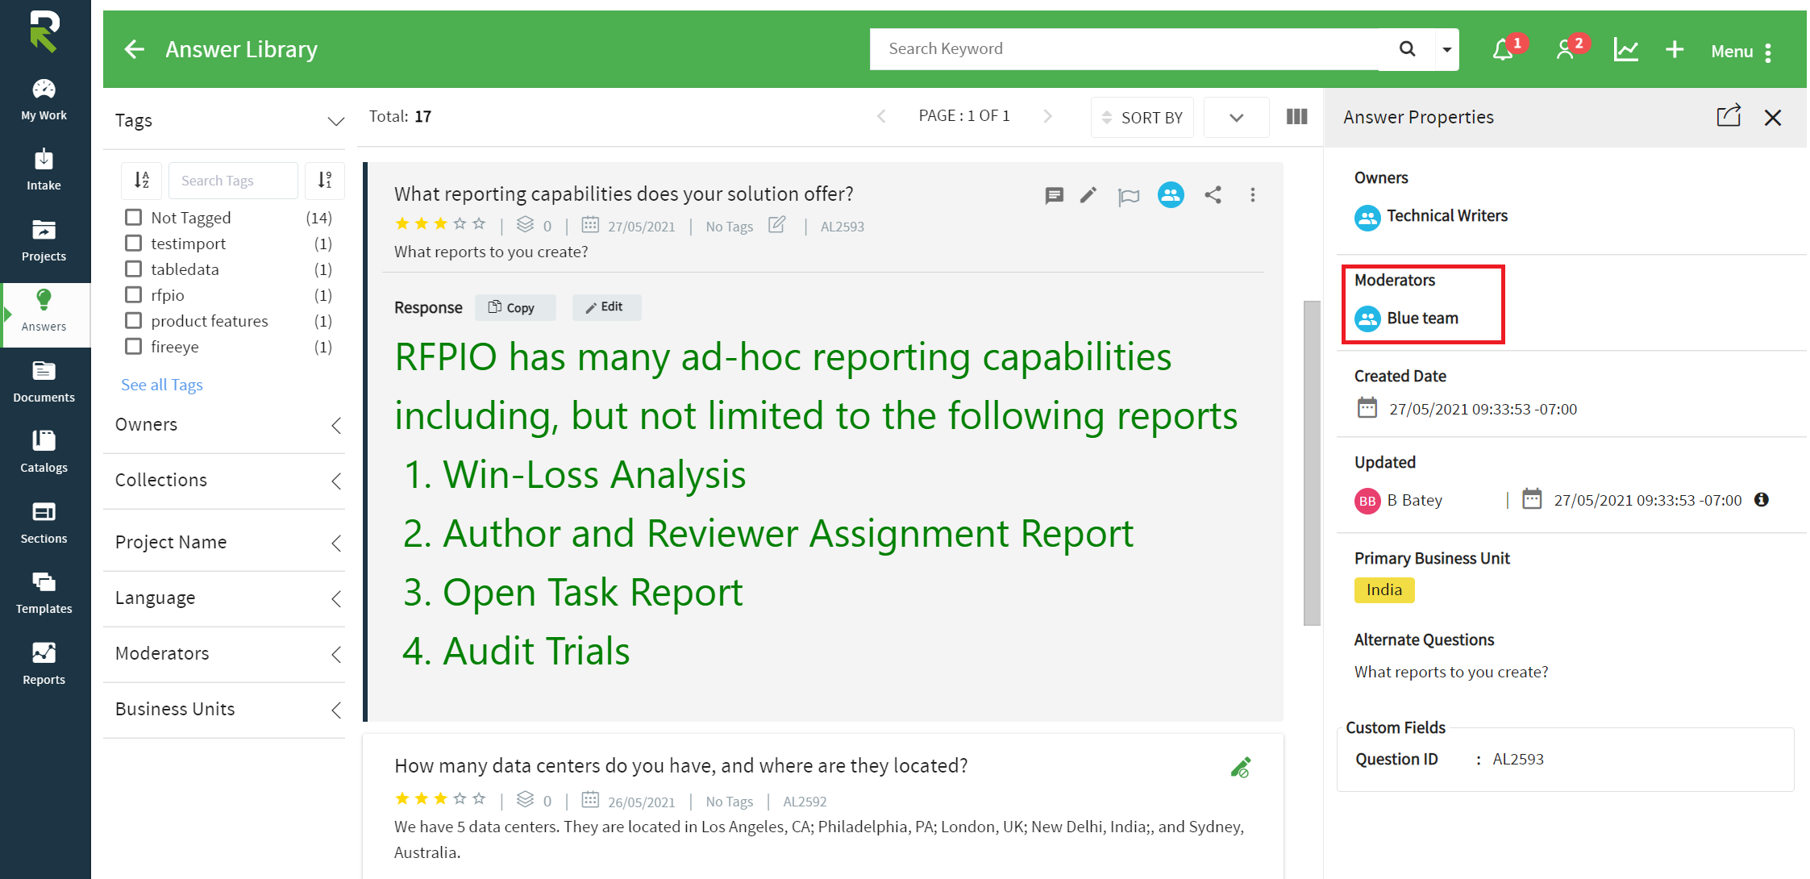
Task: Open the search options dropdown arrow
Action: click(1447, 49)
